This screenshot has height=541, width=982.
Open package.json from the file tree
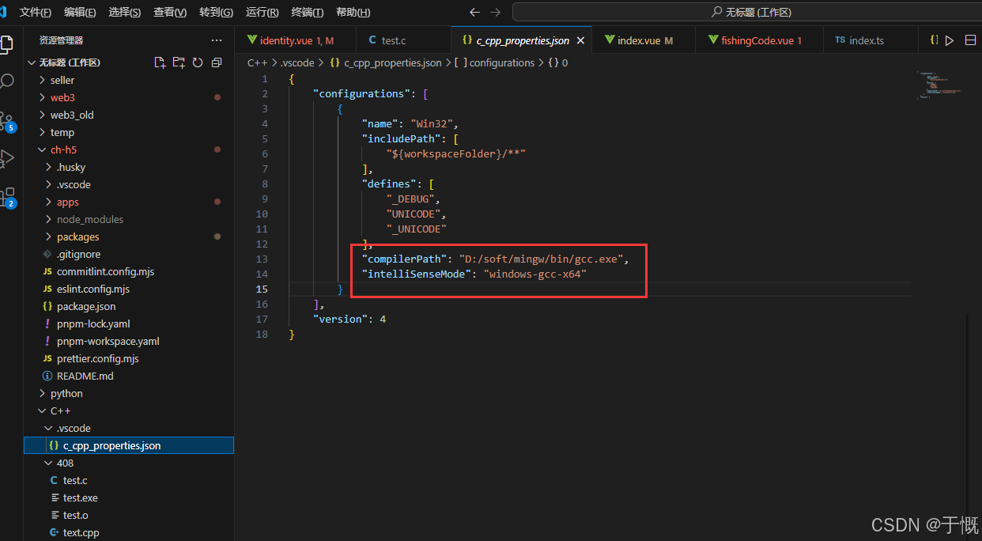85,306
